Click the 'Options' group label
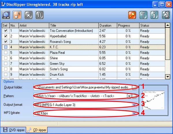Screen dimensions: 173x134 (x=9, y=82)
